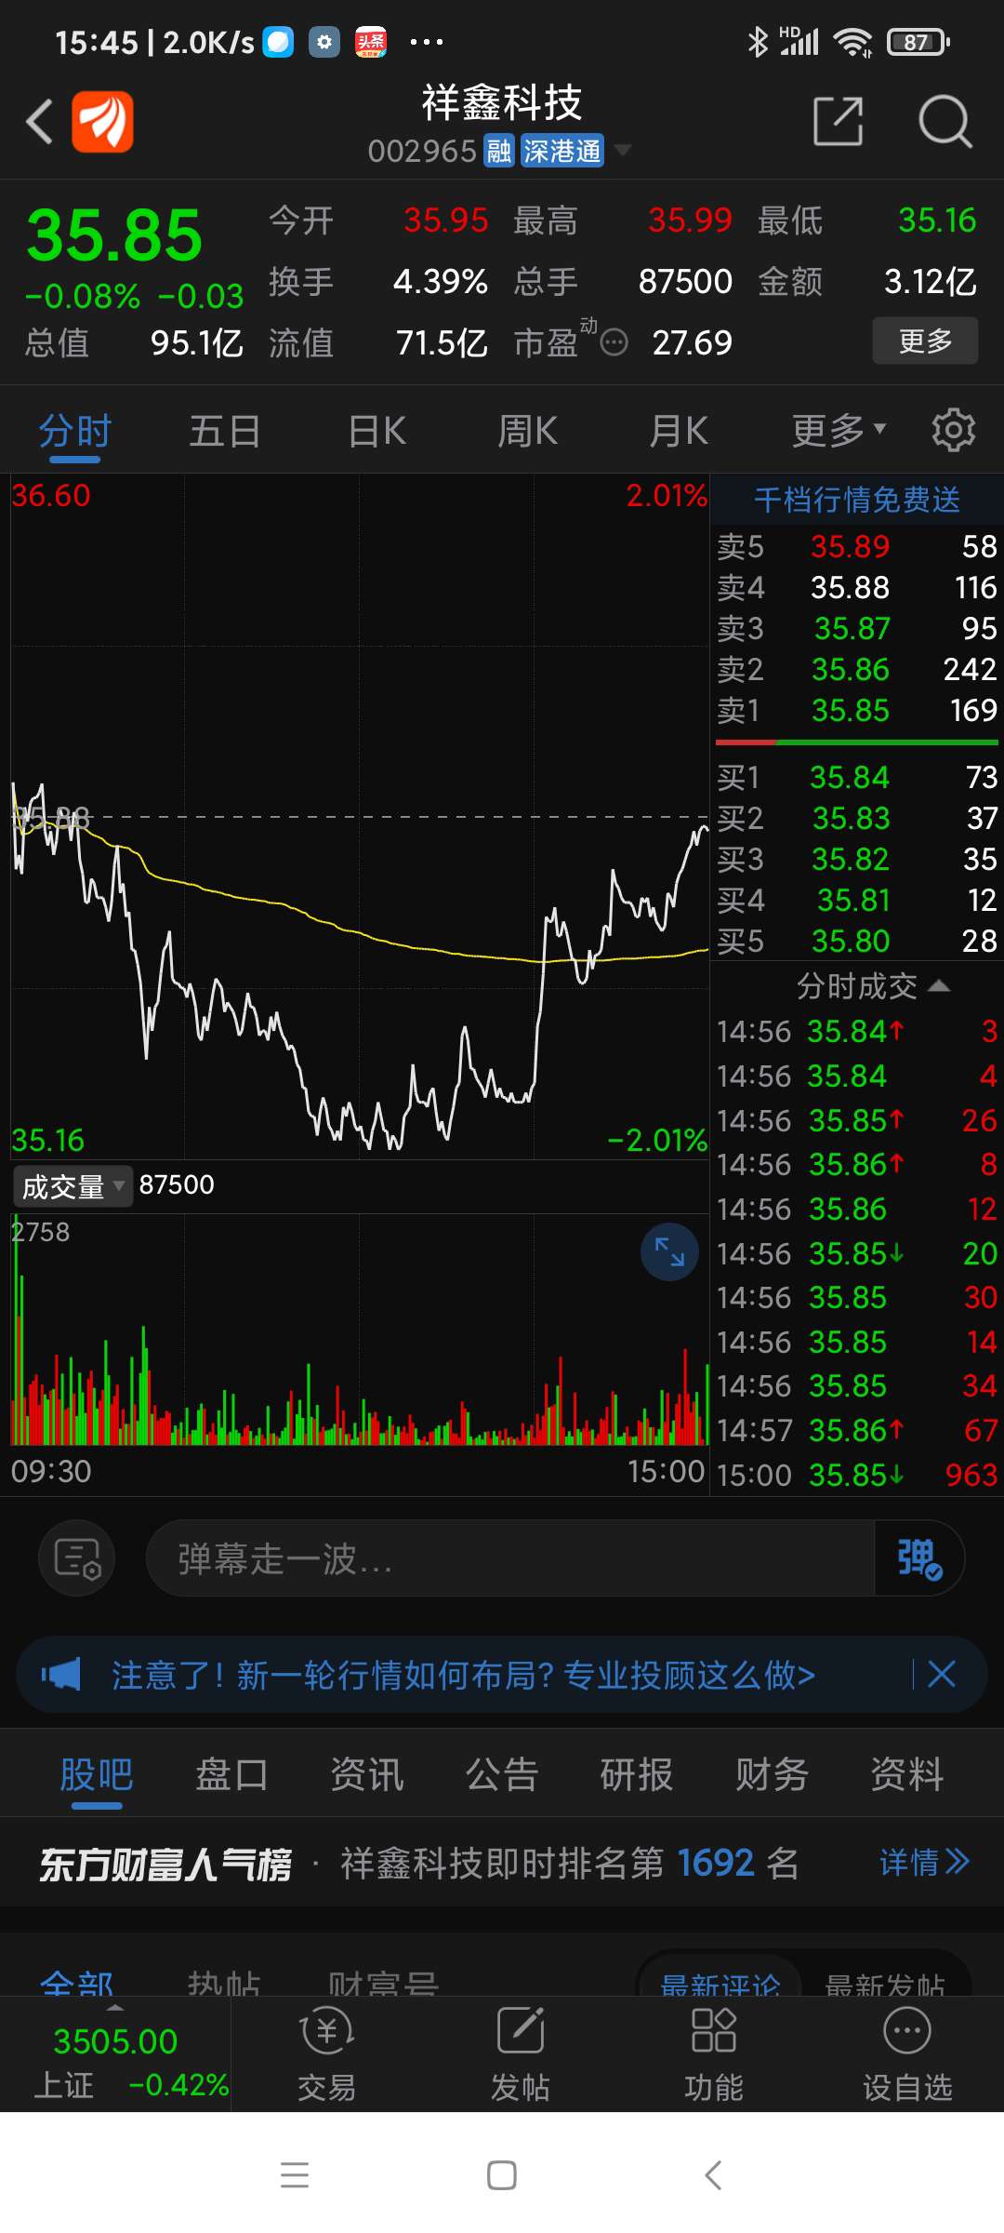Screen dimensions: 1004x2233
Task: Expand the chart to fullscreen
Action: (669, 1252)
